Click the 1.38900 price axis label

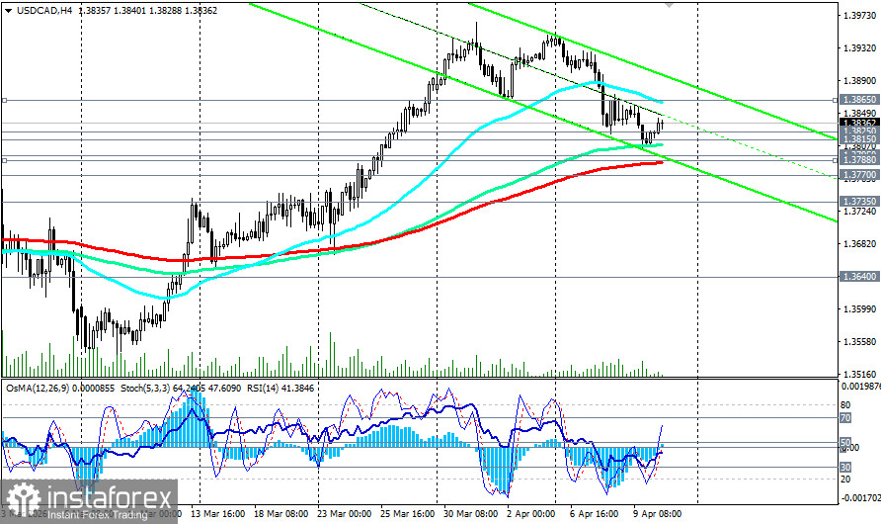[859, 80]
